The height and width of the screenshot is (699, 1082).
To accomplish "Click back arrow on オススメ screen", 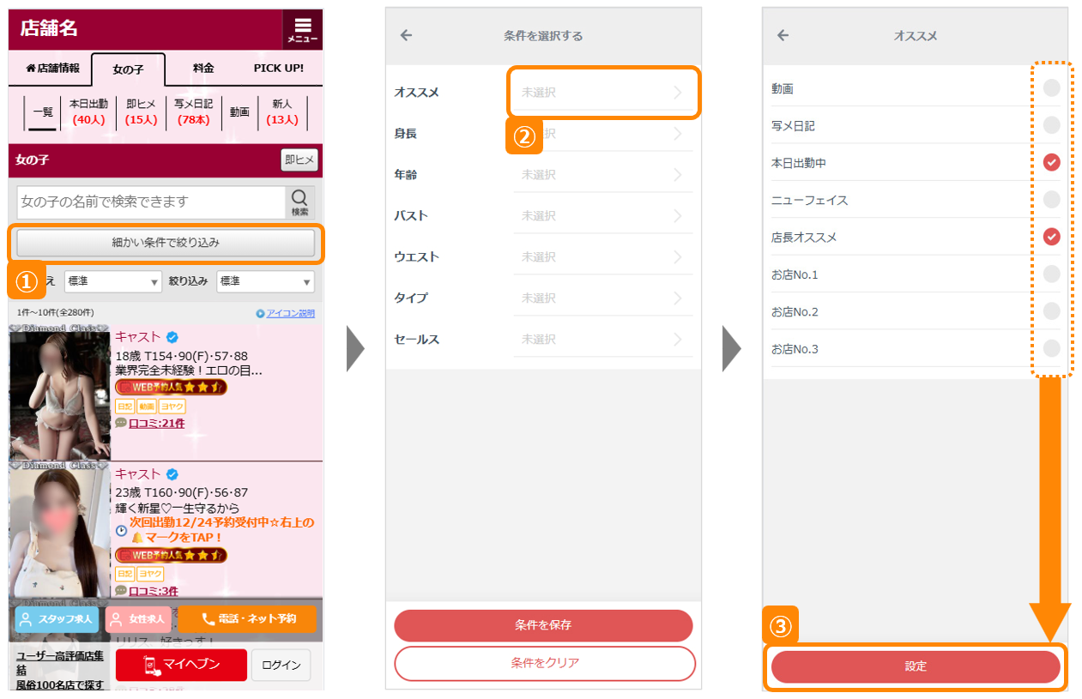I will (x=783, y=36).
